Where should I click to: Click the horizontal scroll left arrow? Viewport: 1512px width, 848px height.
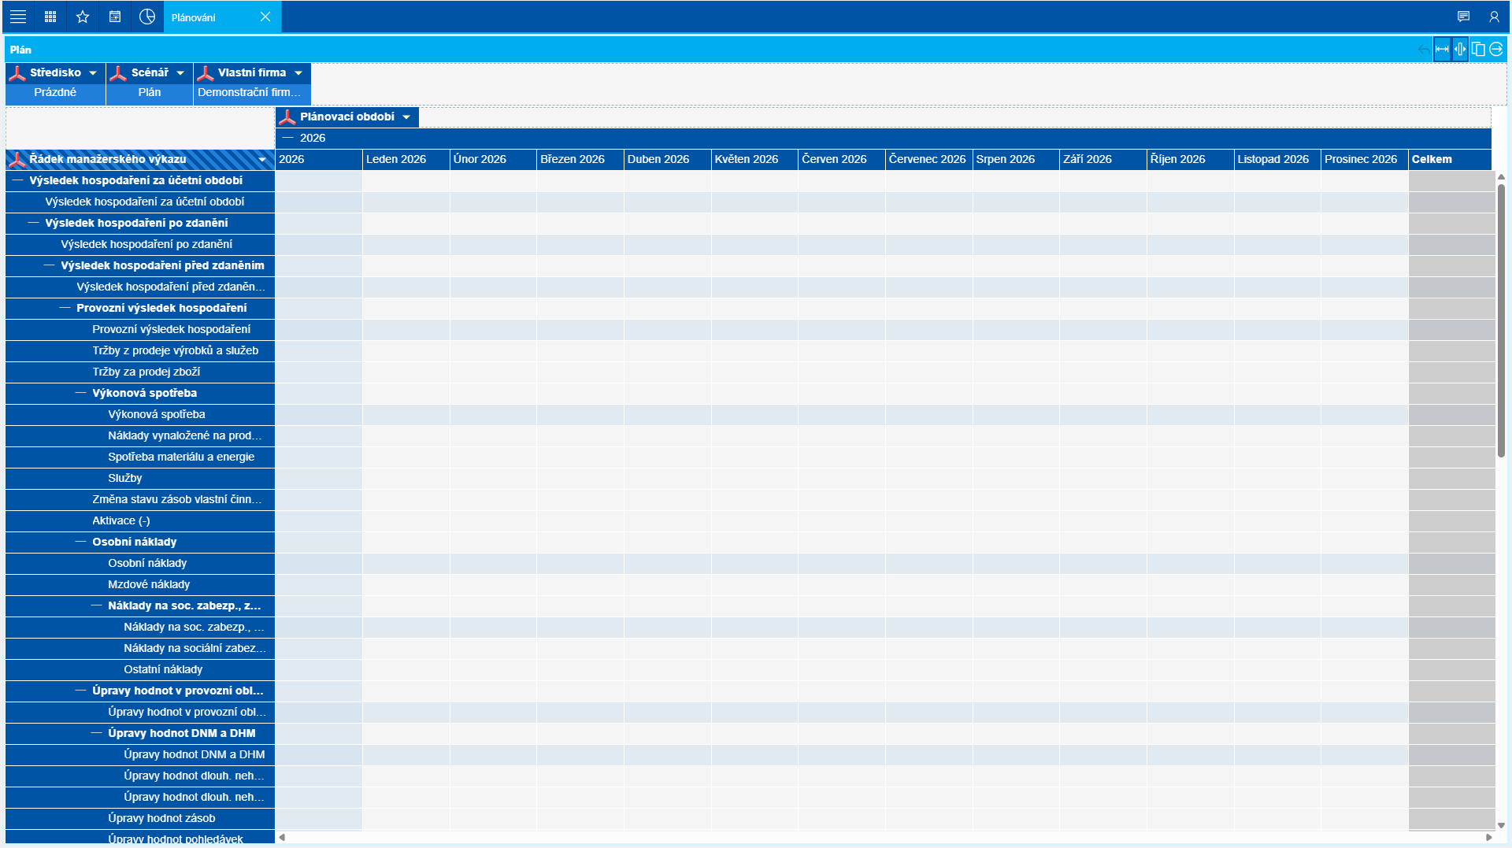point(282,838)
